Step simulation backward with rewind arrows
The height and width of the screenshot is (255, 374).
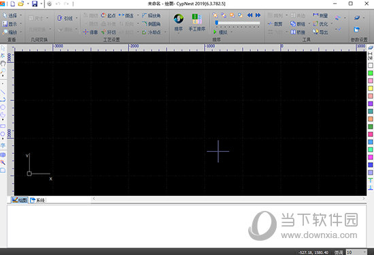click(x=250, y=15)
